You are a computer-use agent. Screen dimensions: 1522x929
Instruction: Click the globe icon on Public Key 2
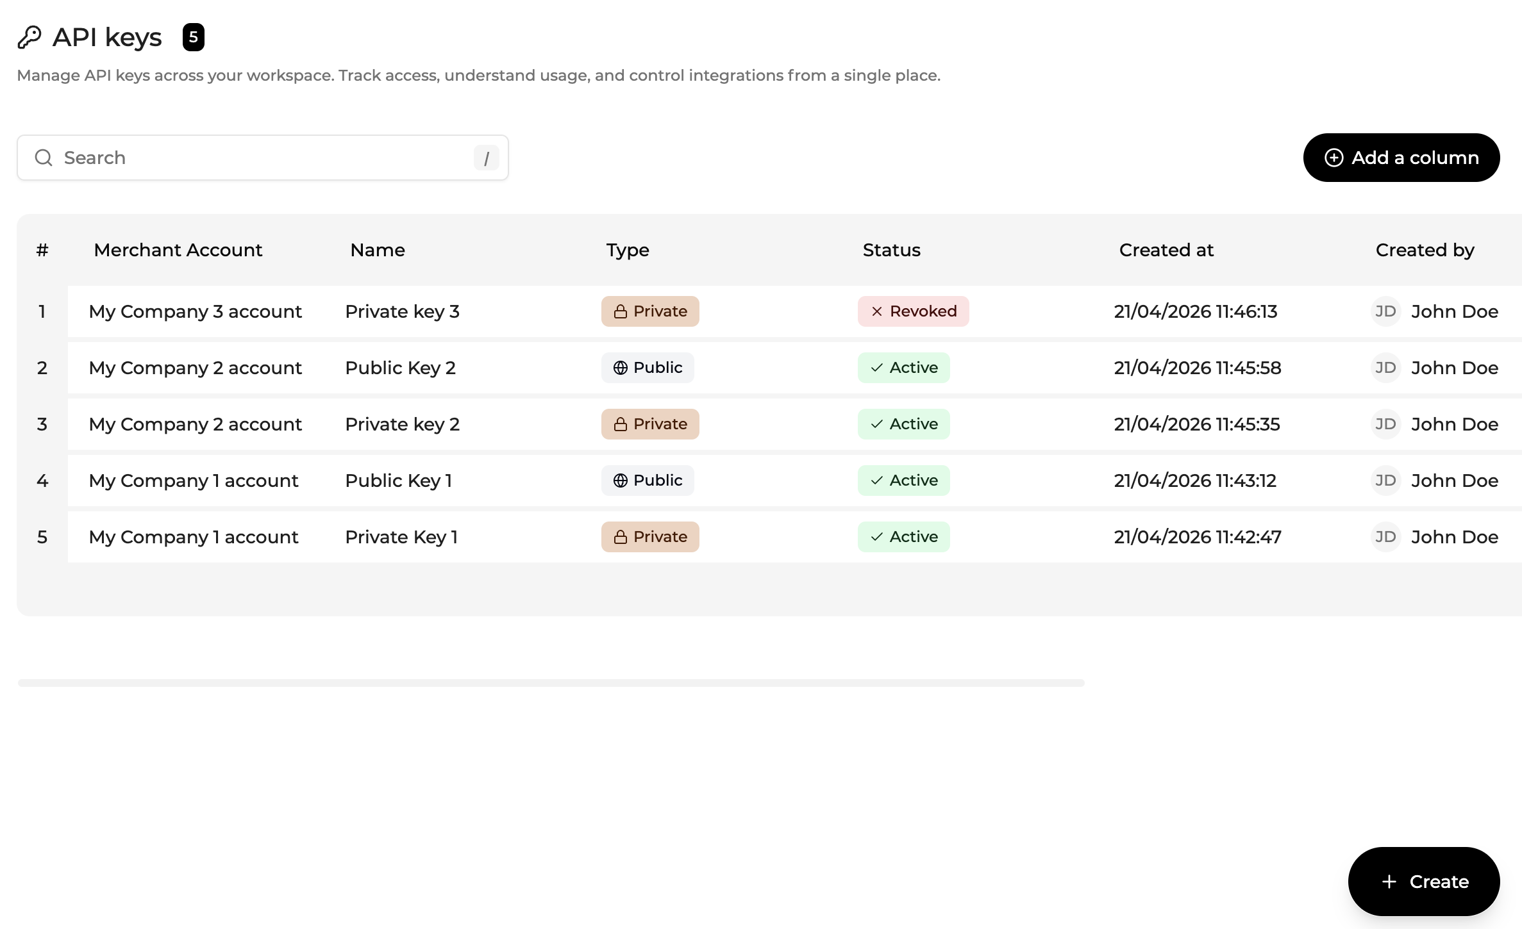coord(620,368)
